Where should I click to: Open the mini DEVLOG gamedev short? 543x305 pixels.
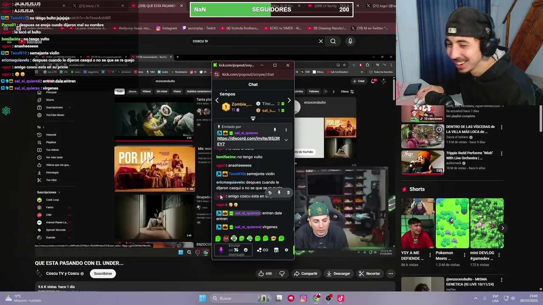click(x=487, y=223)
